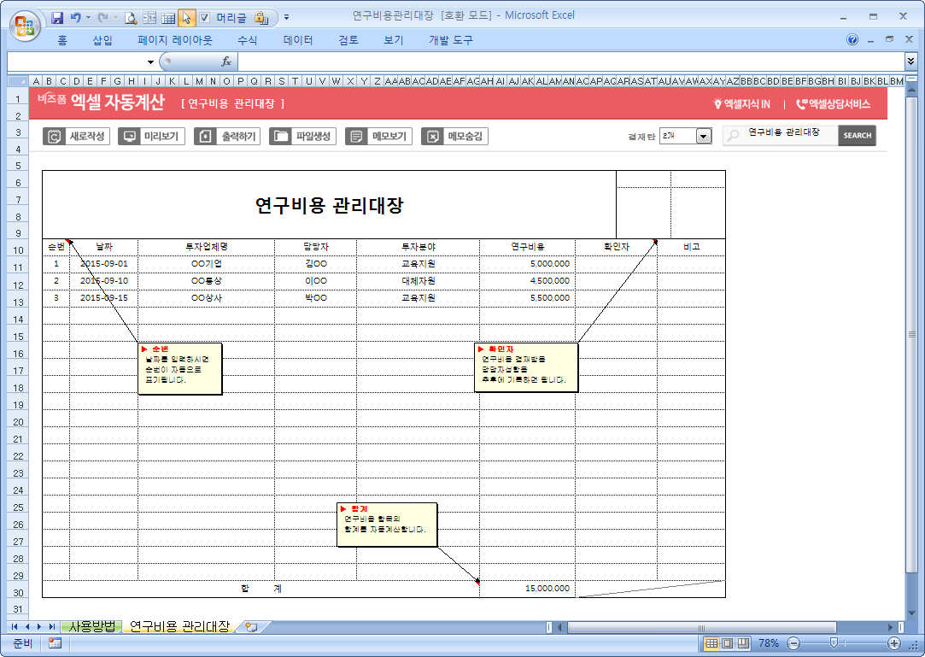Click the zoom out minus button
This screenshot has width=925, height=657.
point(794,643)
